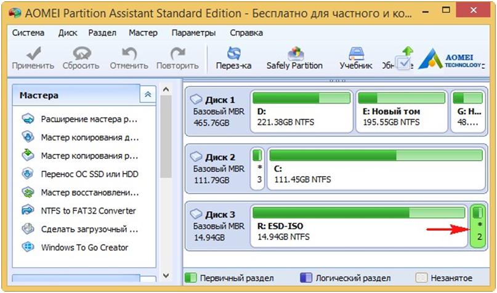Select partition C: 111.45GB NTFS

[376, 169]
